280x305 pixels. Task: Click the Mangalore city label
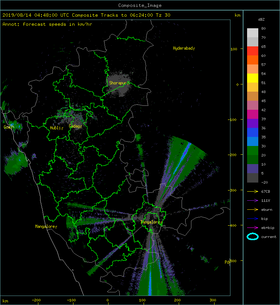(x=46, y=226)
